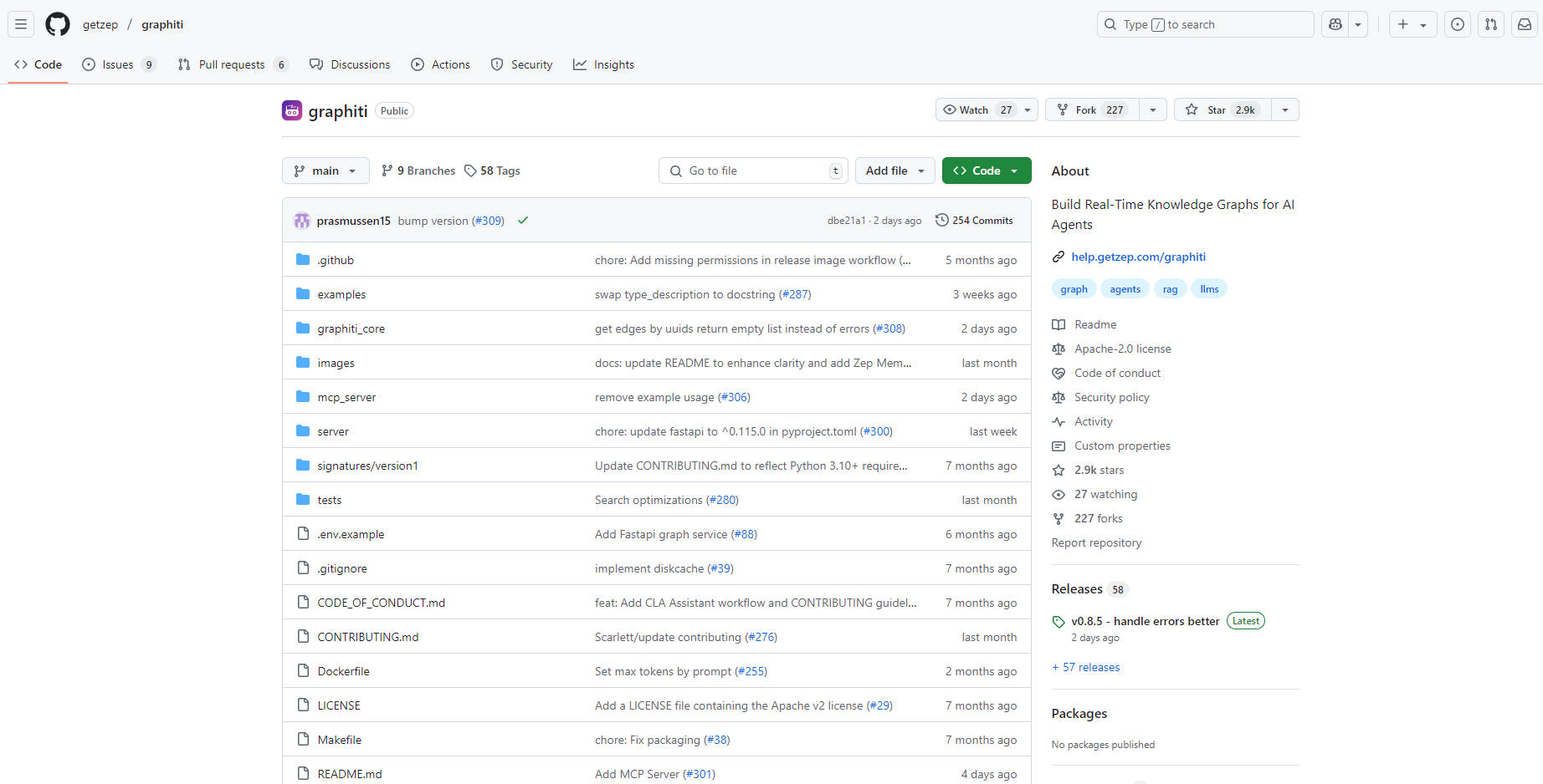Viewport: 1543px width, 784px height.
Task: Open the graphiti_core folder icon
Action: 303,328
